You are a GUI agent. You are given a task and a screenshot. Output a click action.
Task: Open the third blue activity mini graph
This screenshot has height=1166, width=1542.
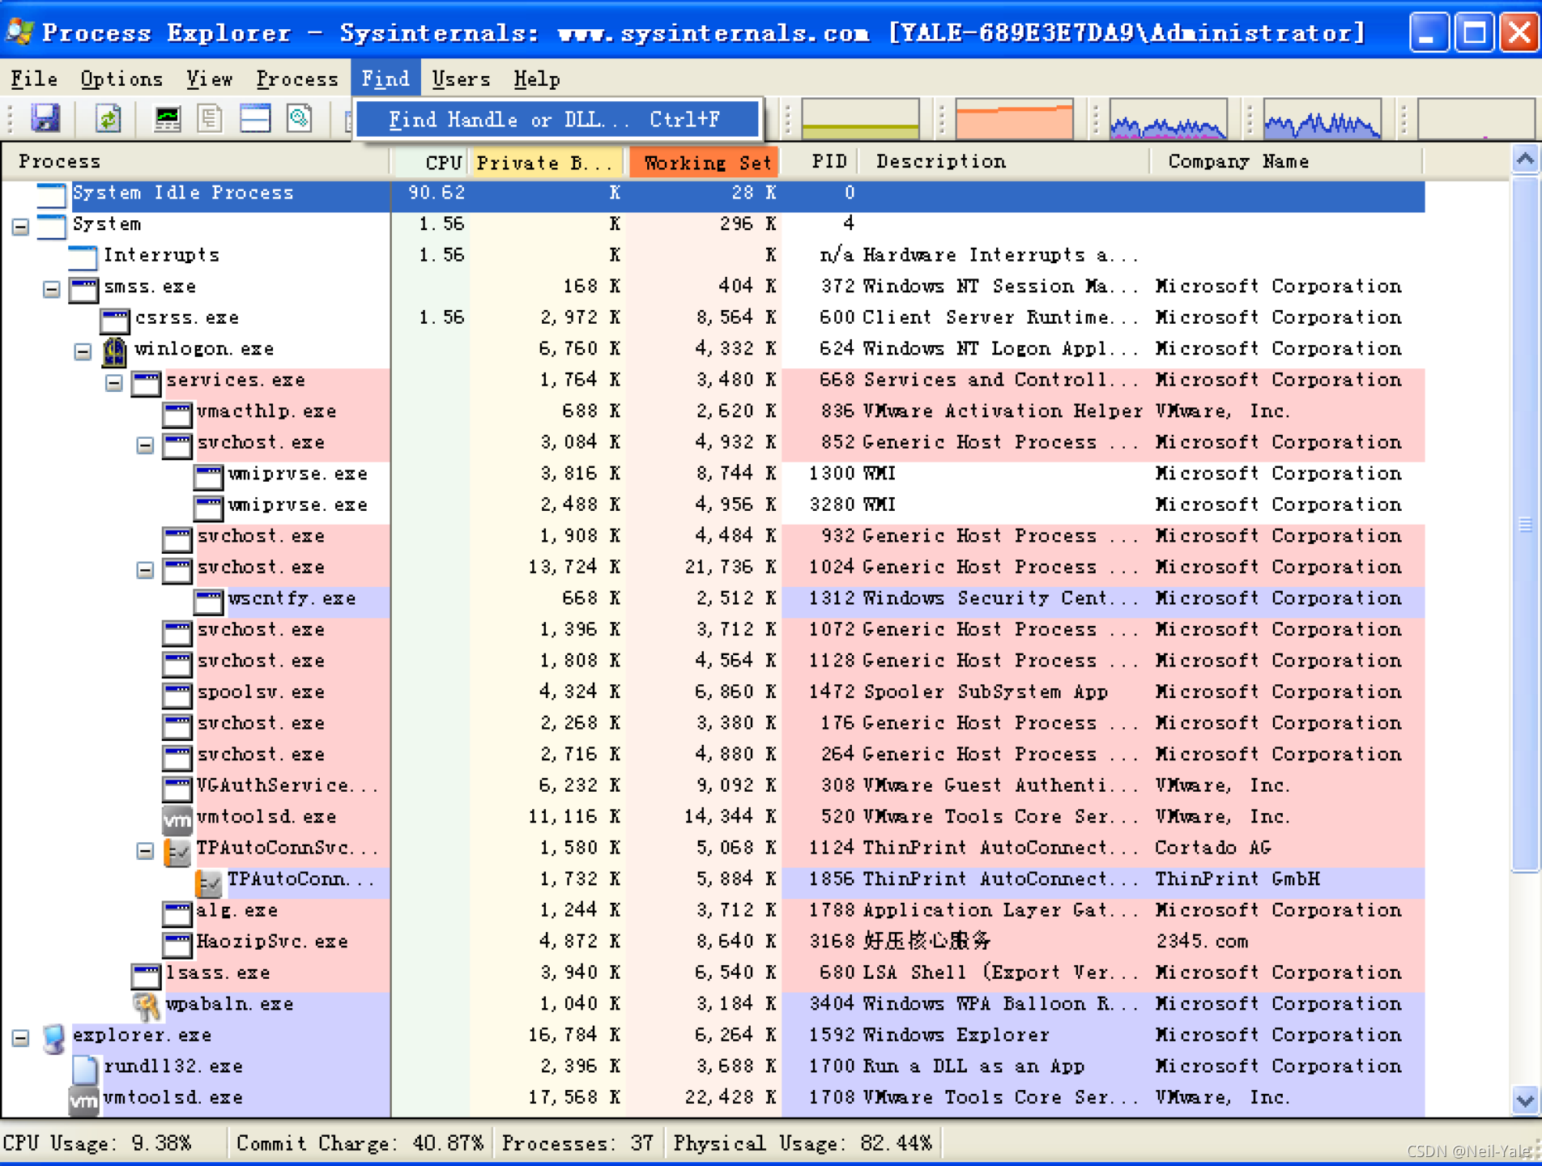(1168, 118)
